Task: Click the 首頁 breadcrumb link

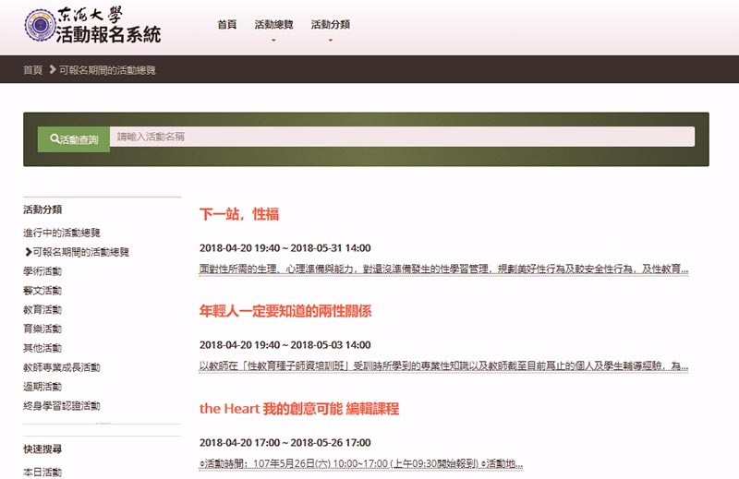Action: pos(32,70)
